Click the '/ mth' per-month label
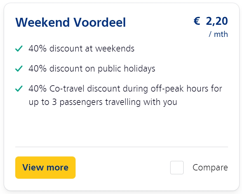This screenshot has height=194, width=242. click(218, 34)
